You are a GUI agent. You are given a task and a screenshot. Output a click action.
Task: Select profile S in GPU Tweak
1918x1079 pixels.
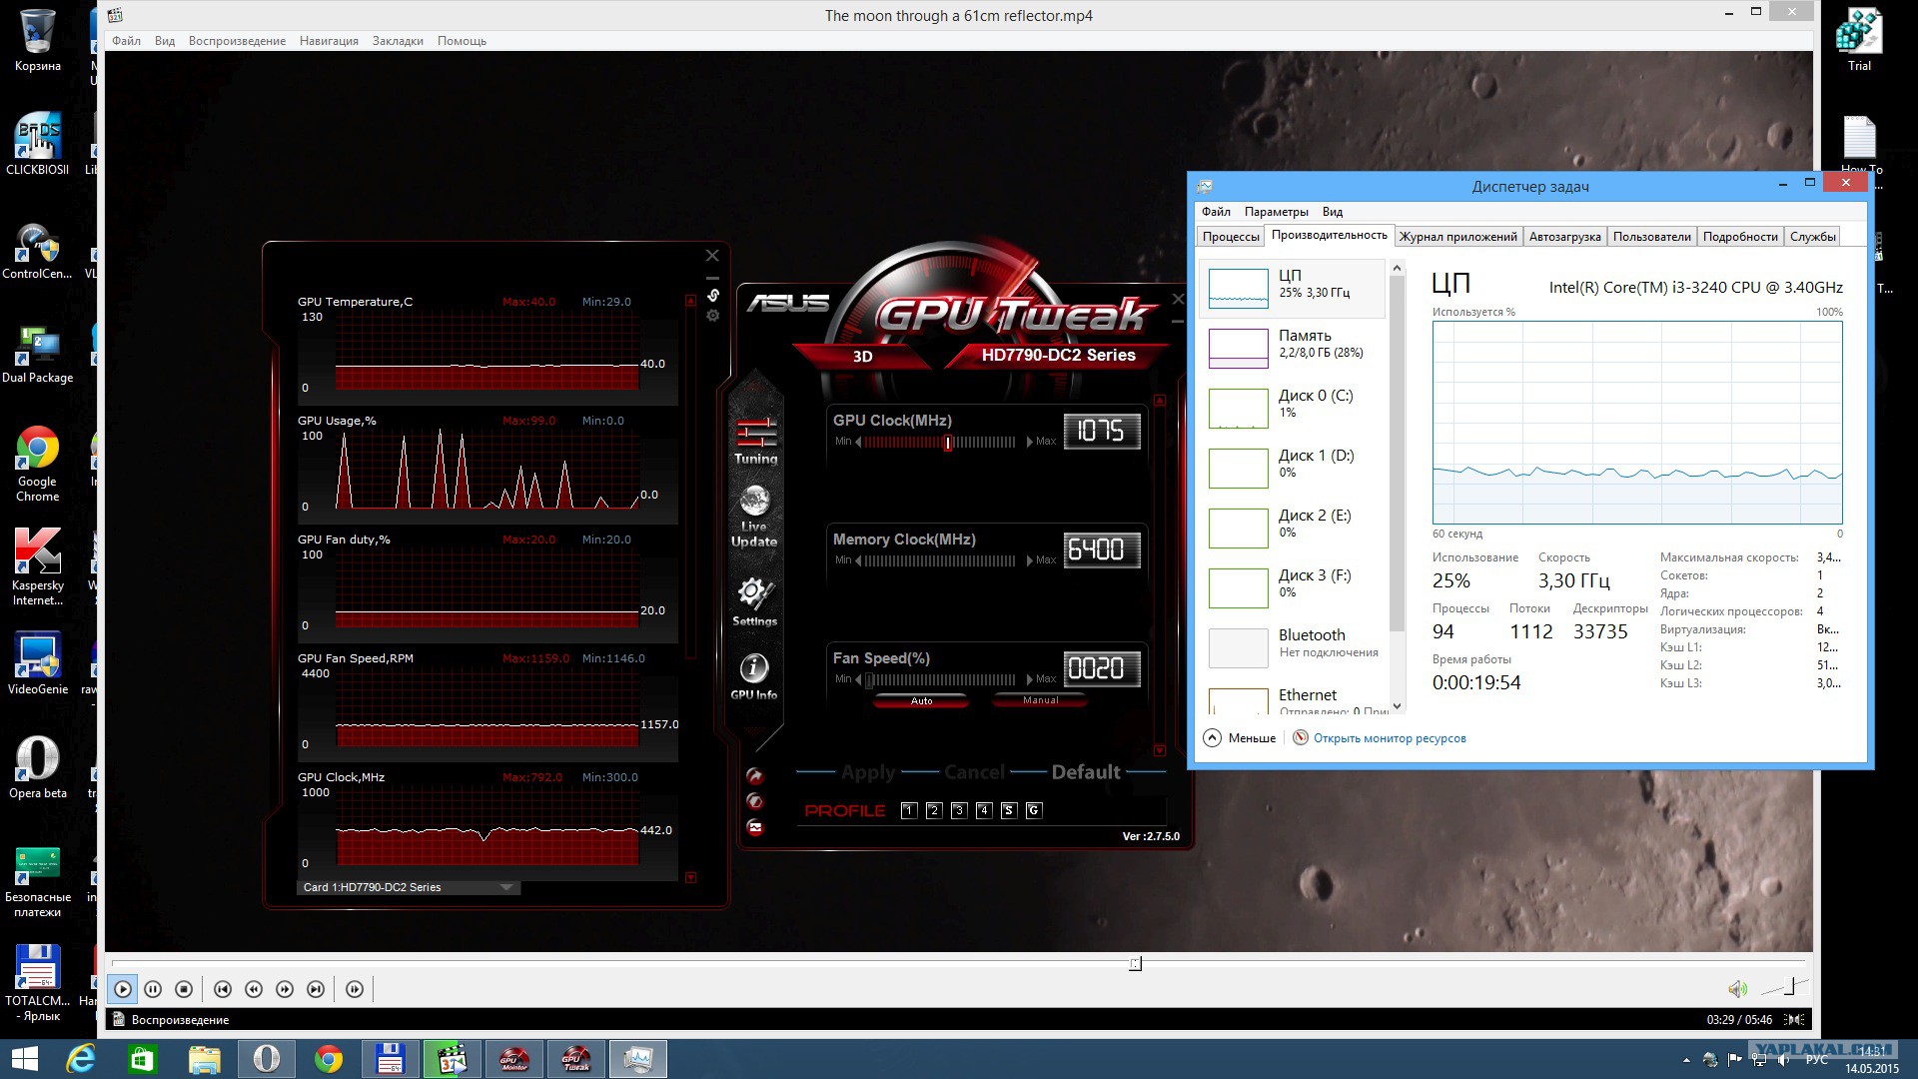point(1008,810)
